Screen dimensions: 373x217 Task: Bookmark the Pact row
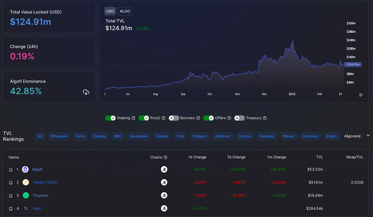[x=11, y=209]
